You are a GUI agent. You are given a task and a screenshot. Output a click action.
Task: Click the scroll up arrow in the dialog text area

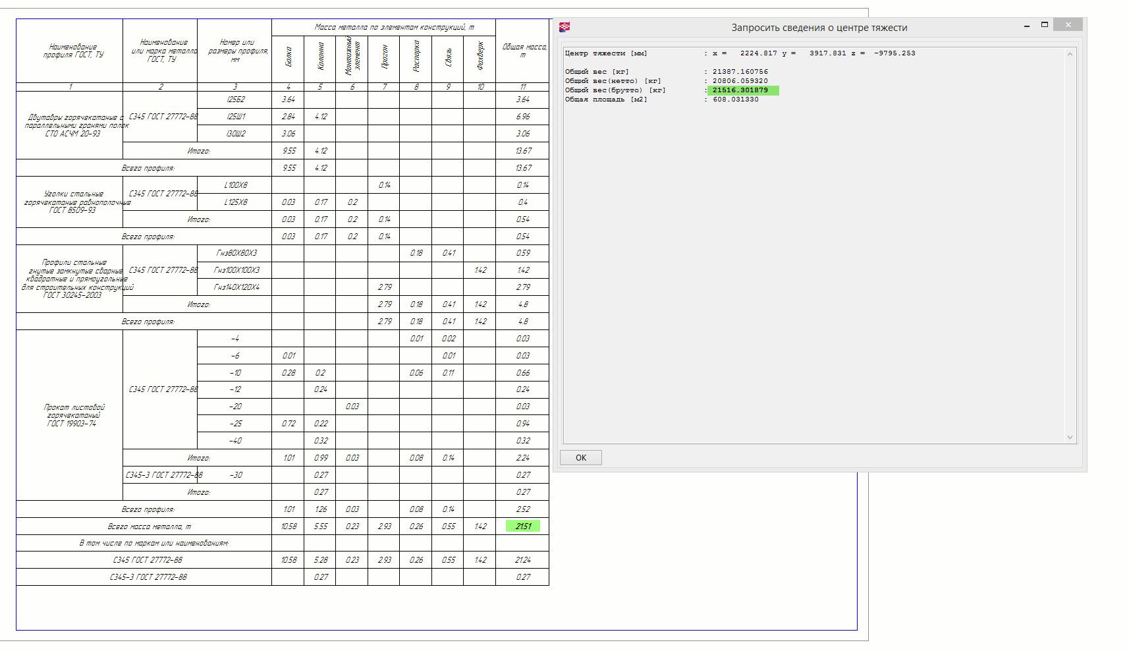pos(1070,54)
